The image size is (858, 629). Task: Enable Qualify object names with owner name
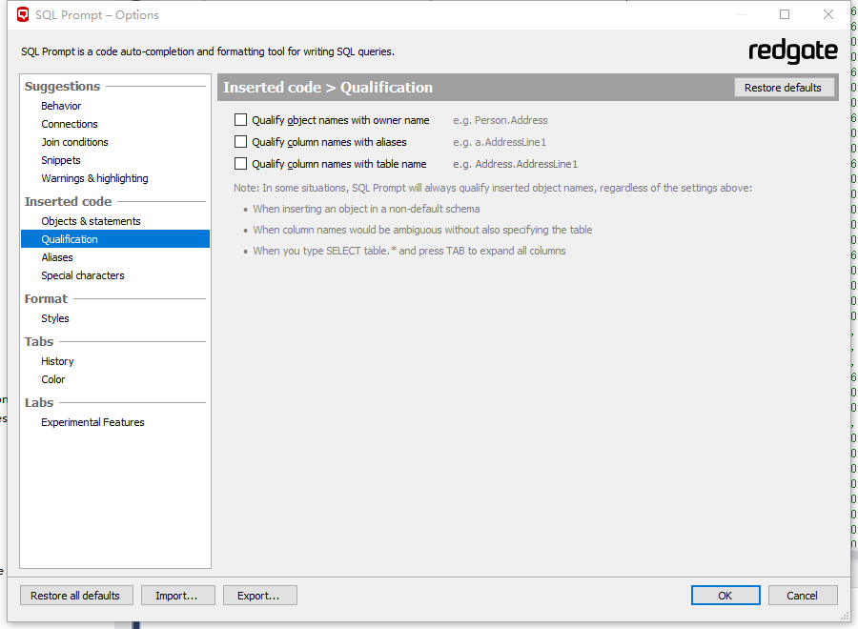240,120
